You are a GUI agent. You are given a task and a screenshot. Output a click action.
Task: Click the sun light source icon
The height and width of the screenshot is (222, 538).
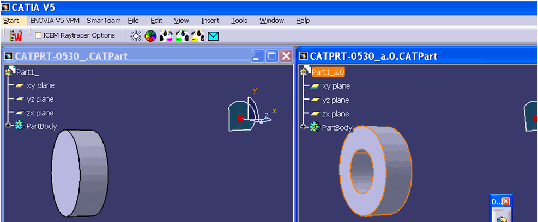point(136,36)
